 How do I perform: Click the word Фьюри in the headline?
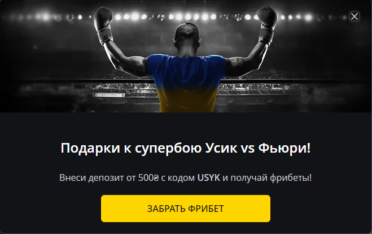(285, 148)
